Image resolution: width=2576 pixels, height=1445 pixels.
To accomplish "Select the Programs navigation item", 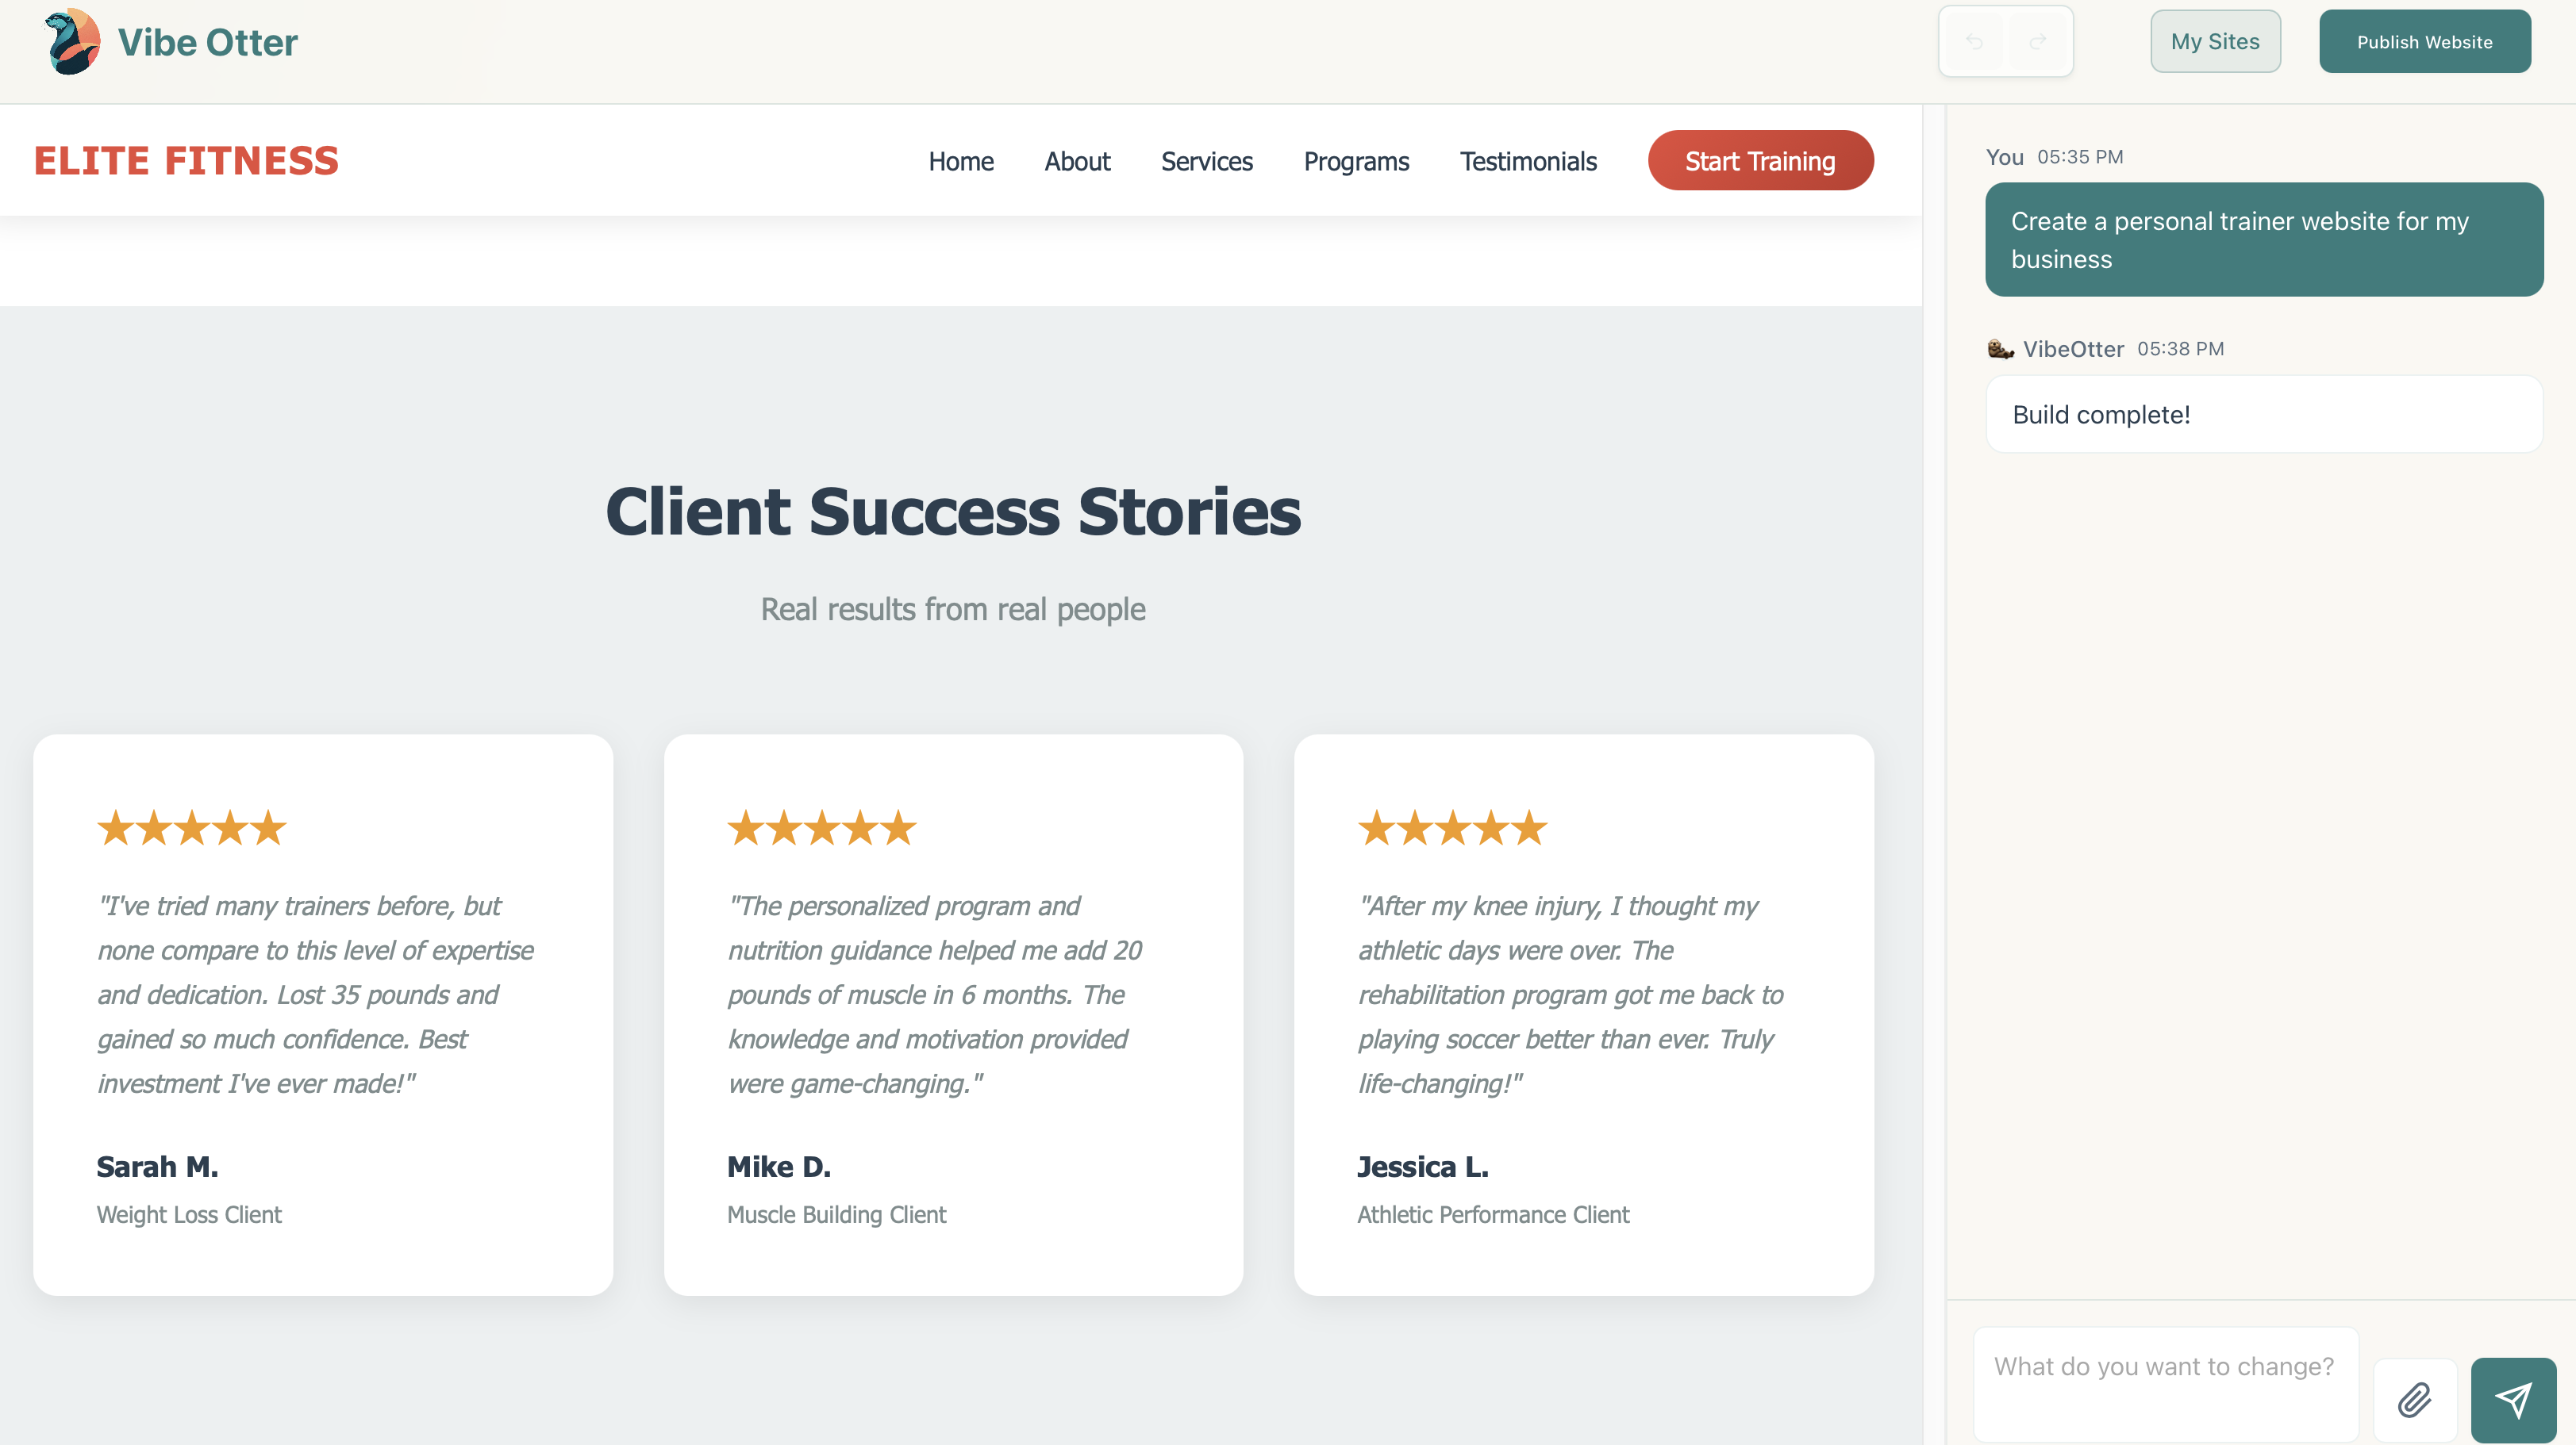I will [1356, 161].
